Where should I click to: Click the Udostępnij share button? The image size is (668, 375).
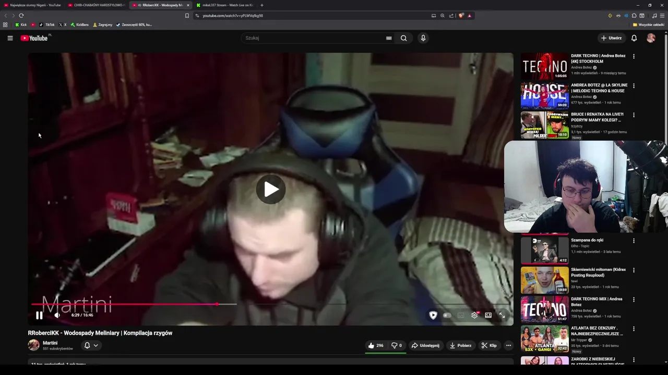pyautogui.click(x=425, y=345)
